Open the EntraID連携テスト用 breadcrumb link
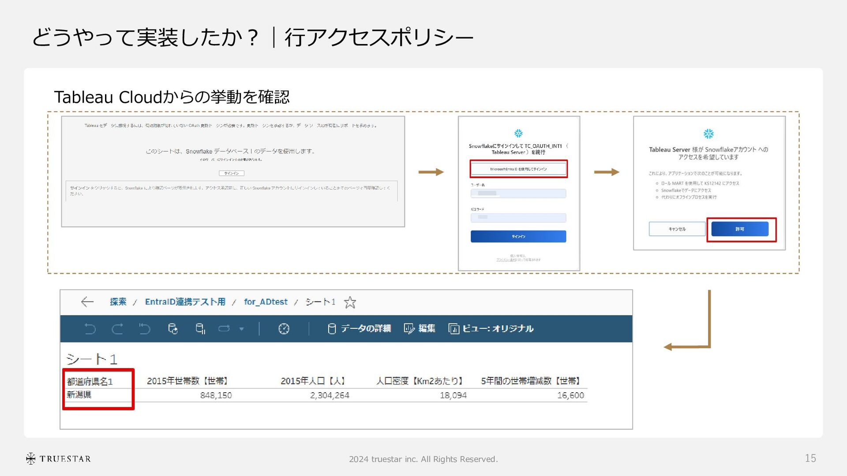Image resolution: width=847 pixels, height=476 pixels. tap(185, 302)
